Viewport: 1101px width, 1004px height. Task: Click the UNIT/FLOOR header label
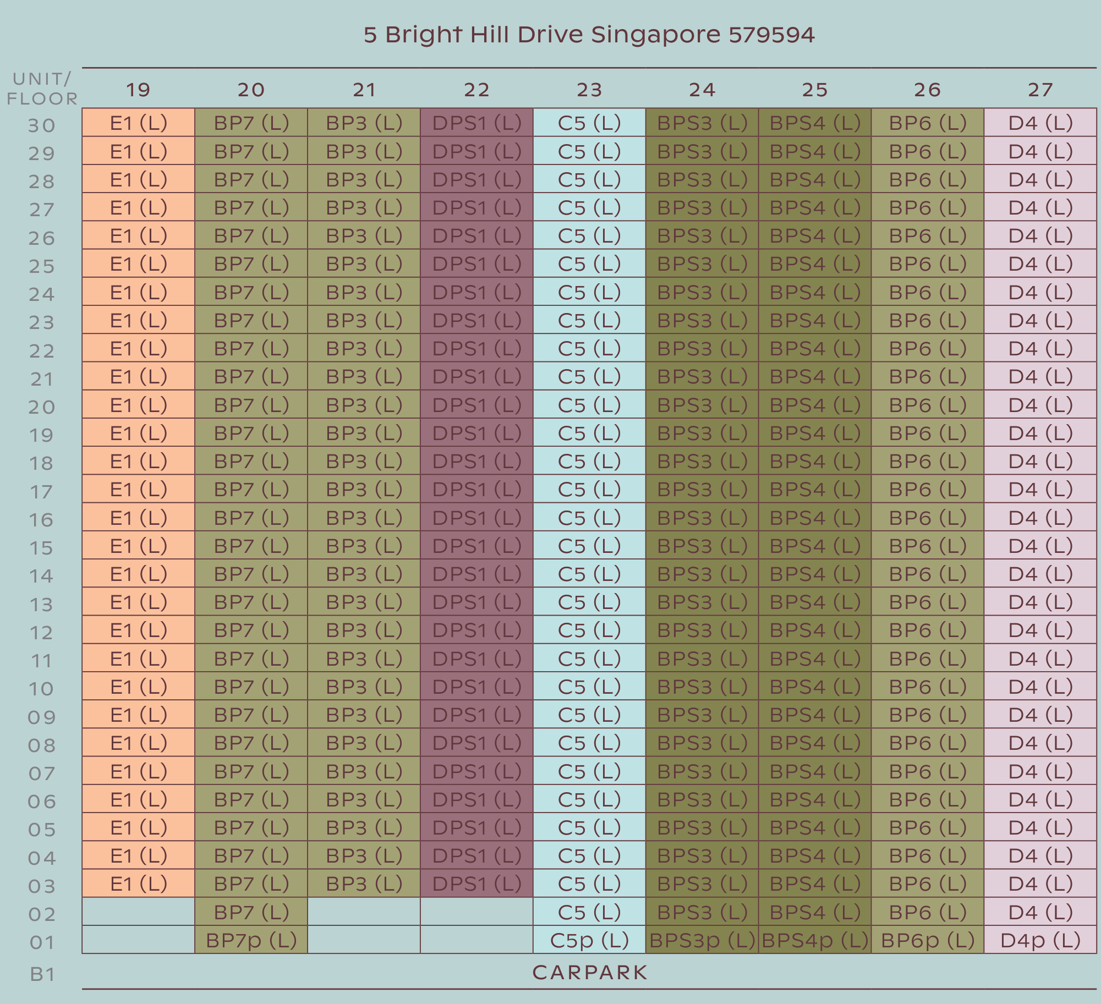point(42,89)
